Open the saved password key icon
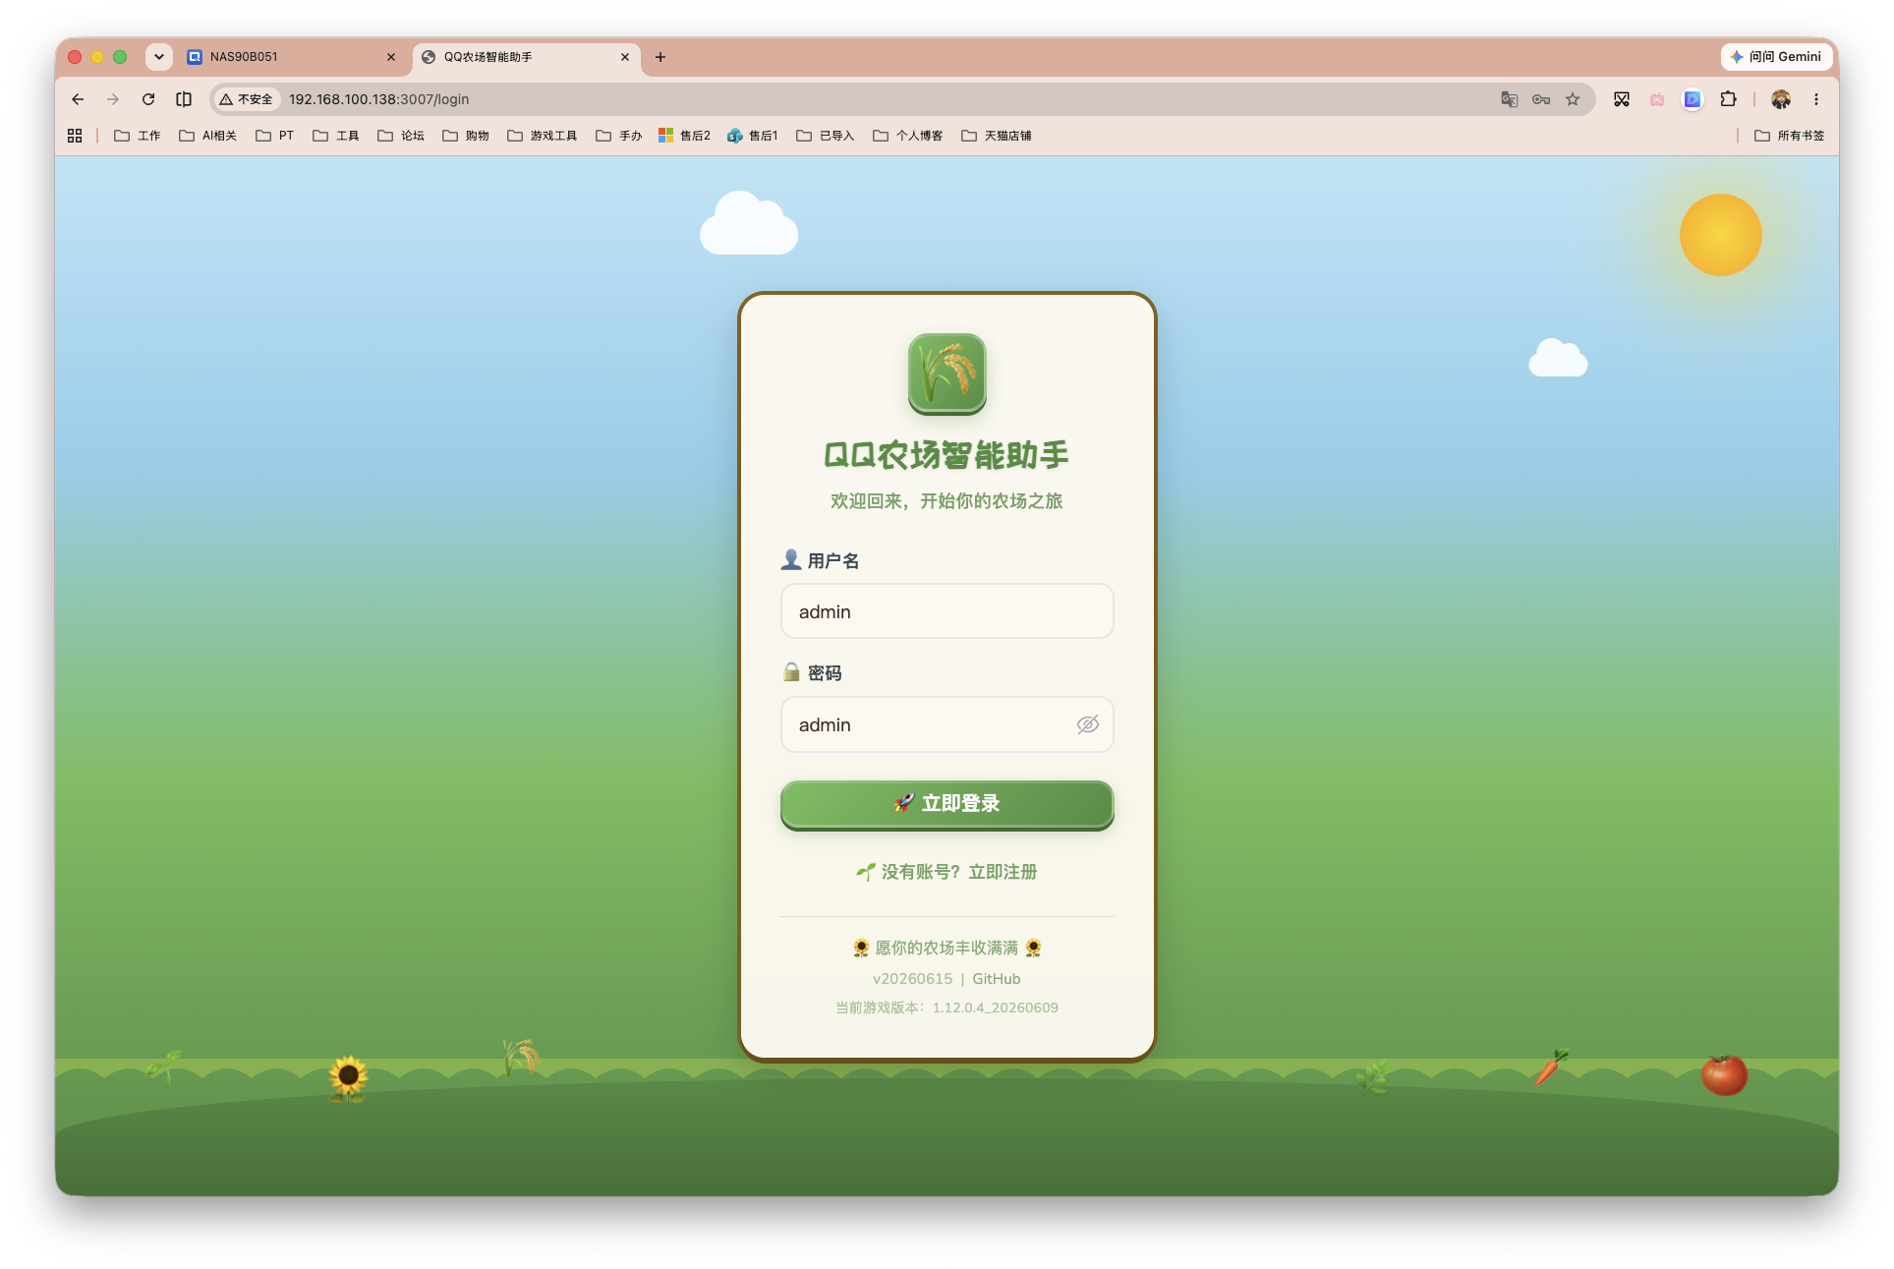Screen dimensions: 1894x1269 click(x=1541, y=99)
